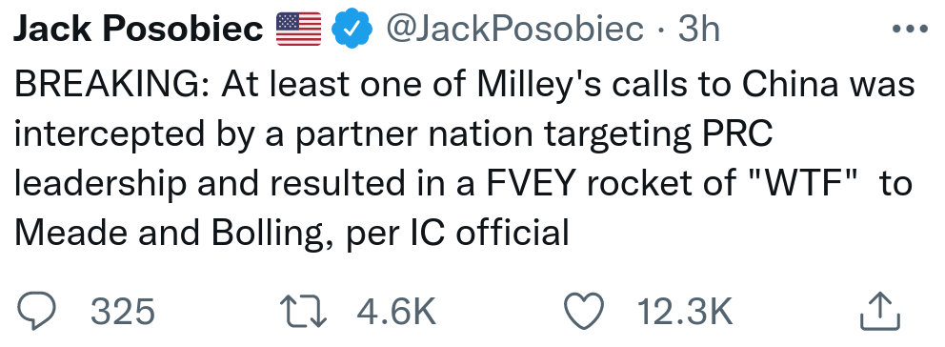Like the tweet with the heart icon
945x347 pixels.
[584, 312]
